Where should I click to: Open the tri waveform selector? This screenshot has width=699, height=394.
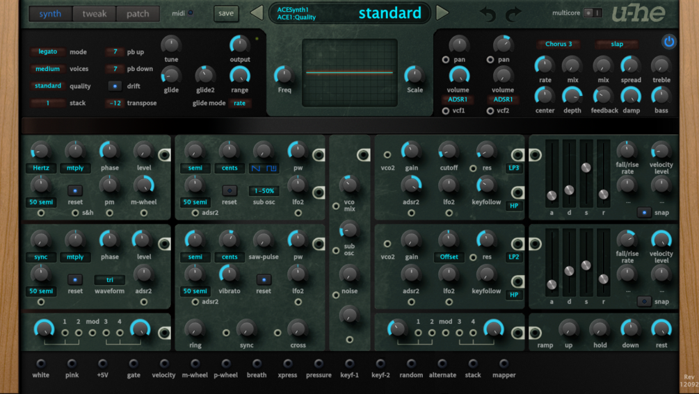[x=110, y=279]
